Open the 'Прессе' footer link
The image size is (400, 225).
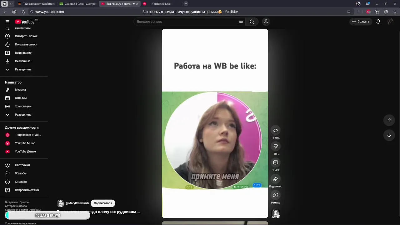(24, 202)
